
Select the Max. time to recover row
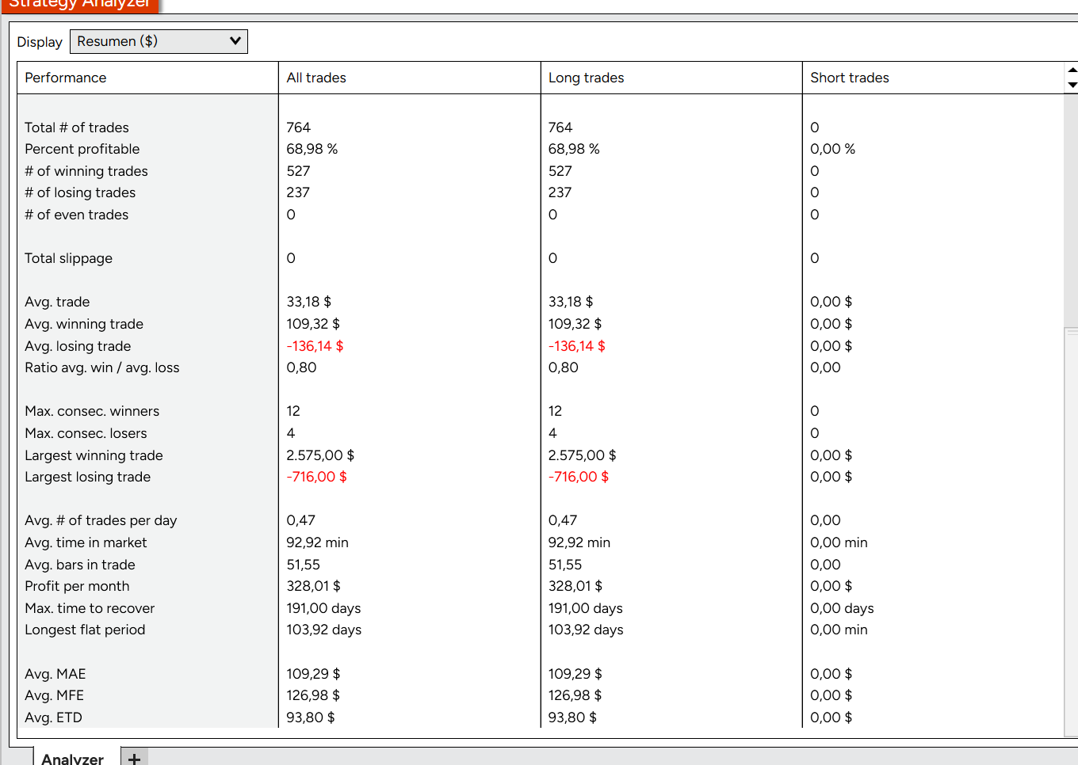(x=541, y=608)
